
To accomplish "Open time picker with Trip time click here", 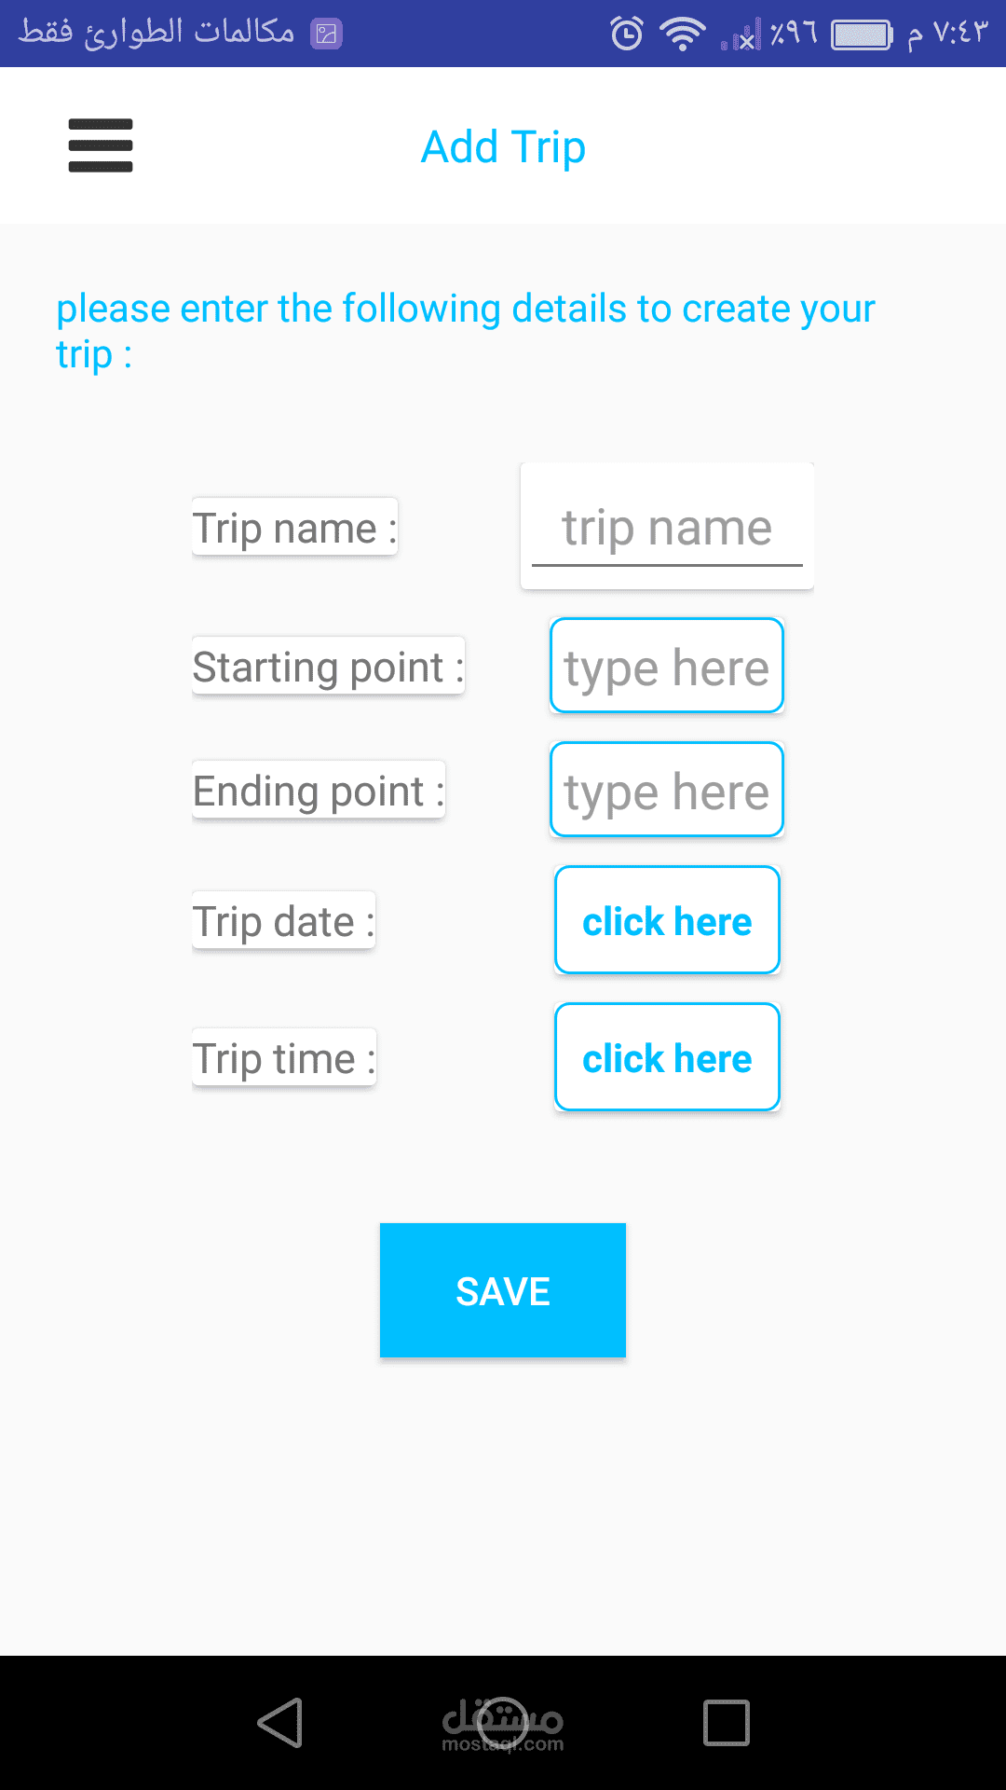I will 667,1058.
